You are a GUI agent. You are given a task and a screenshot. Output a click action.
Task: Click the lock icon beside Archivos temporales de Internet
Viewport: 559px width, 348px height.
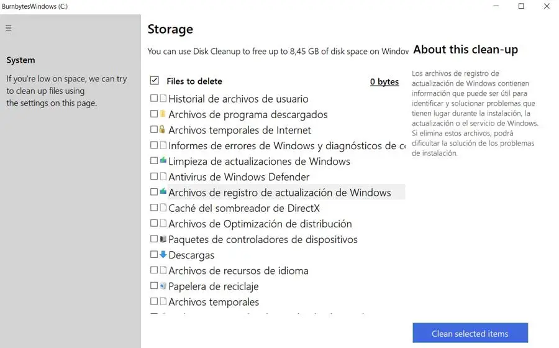tap(163, 129)
